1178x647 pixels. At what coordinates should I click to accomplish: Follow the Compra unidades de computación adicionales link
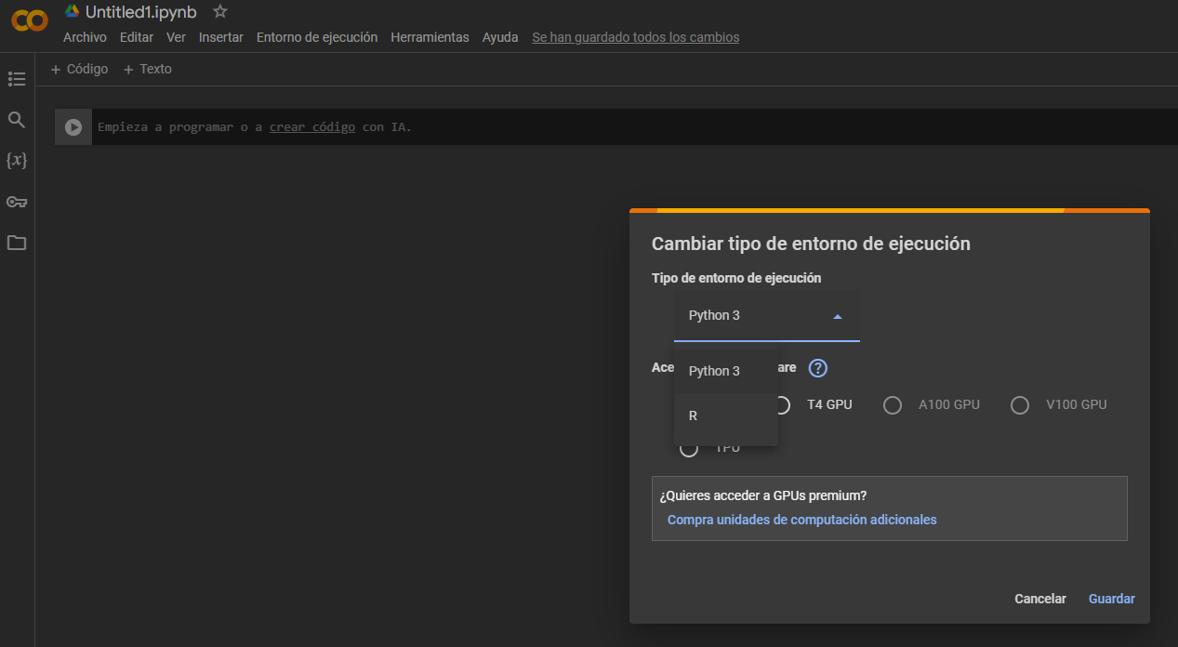click(x=801, y=520)
